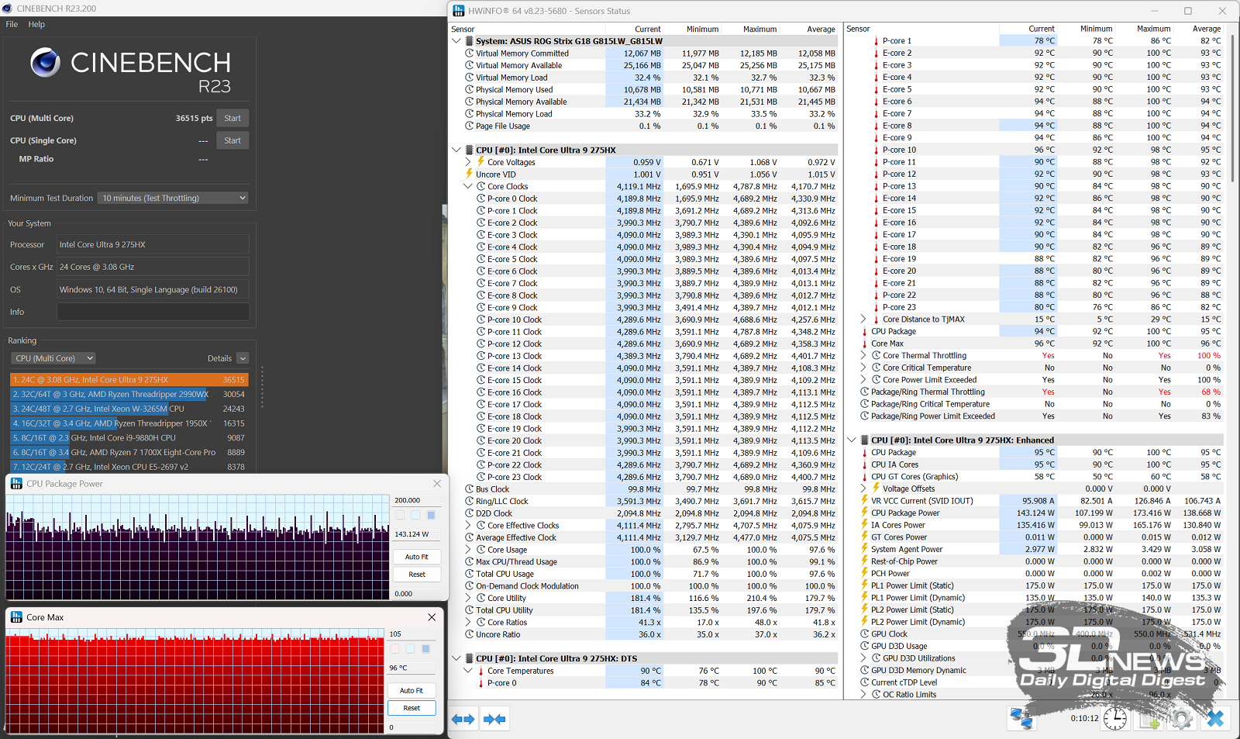
Task: Click the thermometer icon beside CPU Package 94 °C
Action: (x=865, y=331)
